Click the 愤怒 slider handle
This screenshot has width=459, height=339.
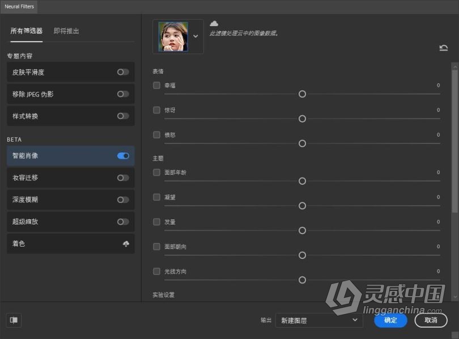[302, 143]
